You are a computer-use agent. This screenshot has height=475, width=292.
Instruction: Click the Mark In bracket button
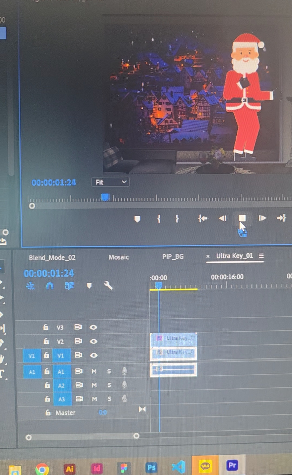click(x=159, y=218)
